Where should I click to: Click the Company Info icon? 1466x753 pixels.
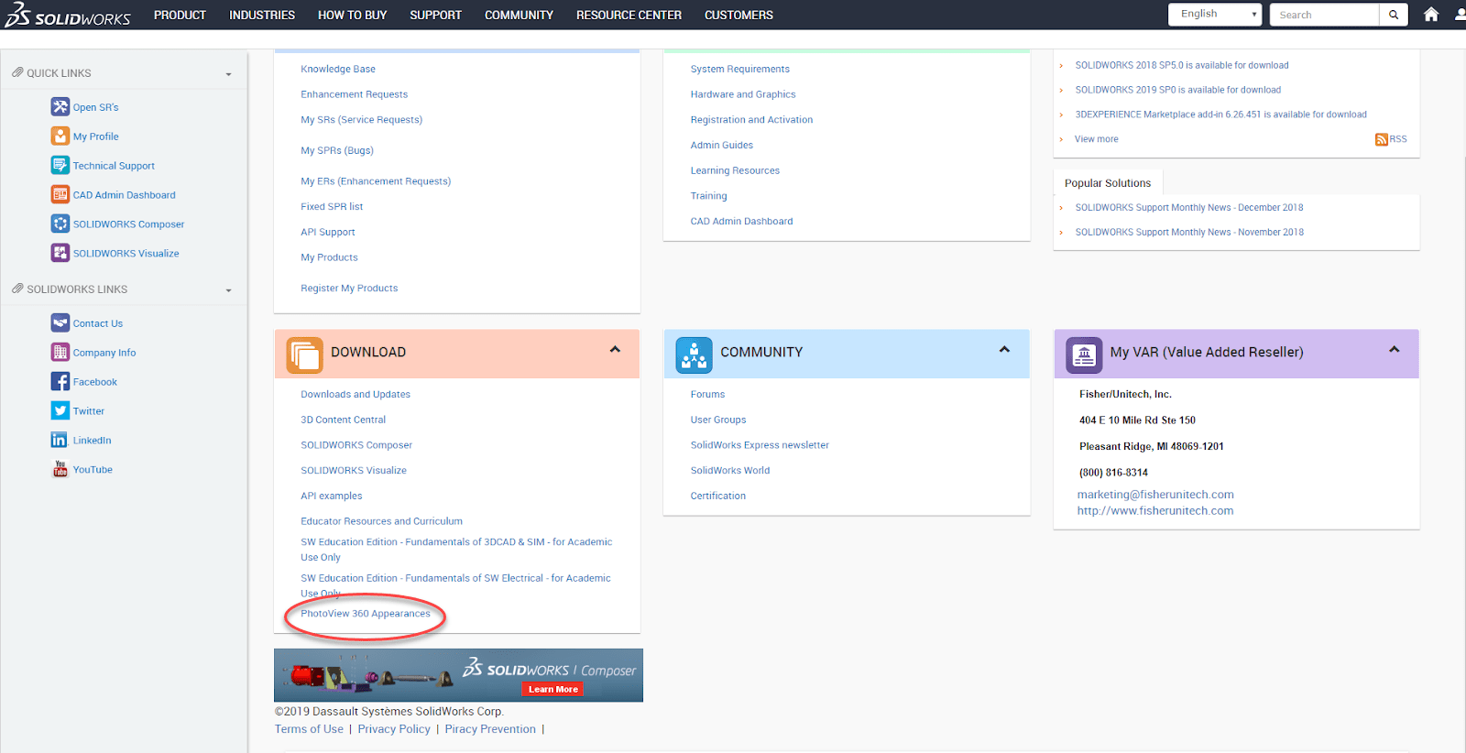coord(60,352)
